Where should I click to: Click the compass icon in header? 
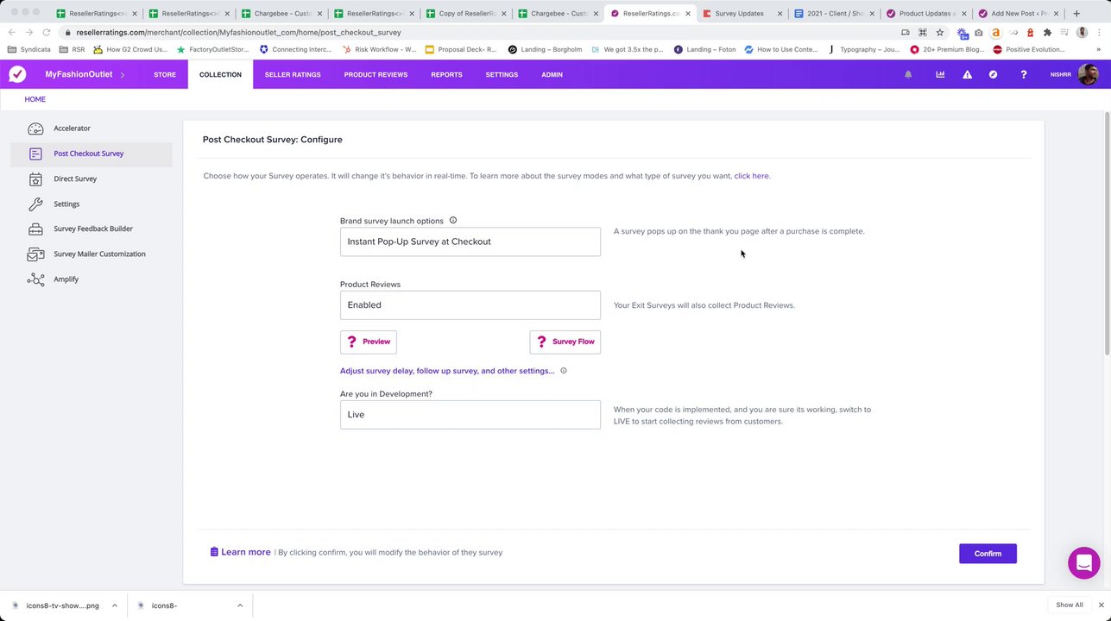[x=993, y=75]
